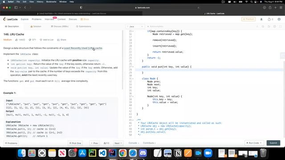Screen dimensions: 285x160
Task: Open a new Safari tab with plus icon
Action: tap(276, 8)
